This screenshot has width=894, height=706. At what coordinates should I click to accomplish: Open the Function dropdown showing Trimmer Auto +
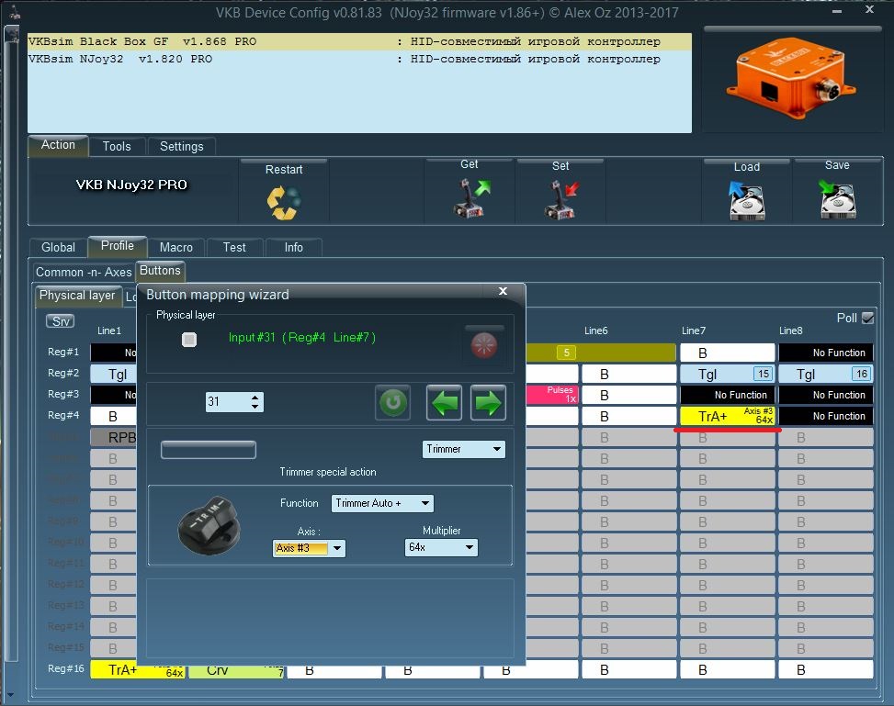pyautogui.click(x=382, y=503)
